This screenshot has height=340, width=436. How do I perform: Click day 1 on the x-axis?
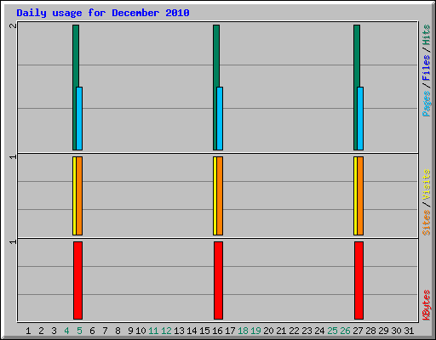click(x=28, y=331)
